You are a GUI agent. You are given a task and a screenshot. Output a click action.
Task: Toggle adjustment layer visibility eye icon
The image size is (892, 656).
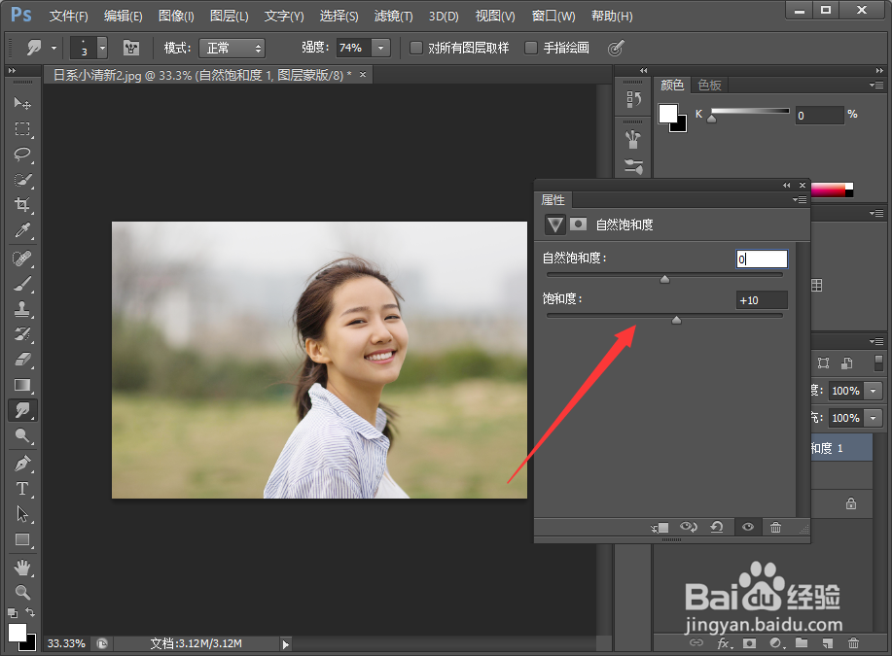[748, 528]
